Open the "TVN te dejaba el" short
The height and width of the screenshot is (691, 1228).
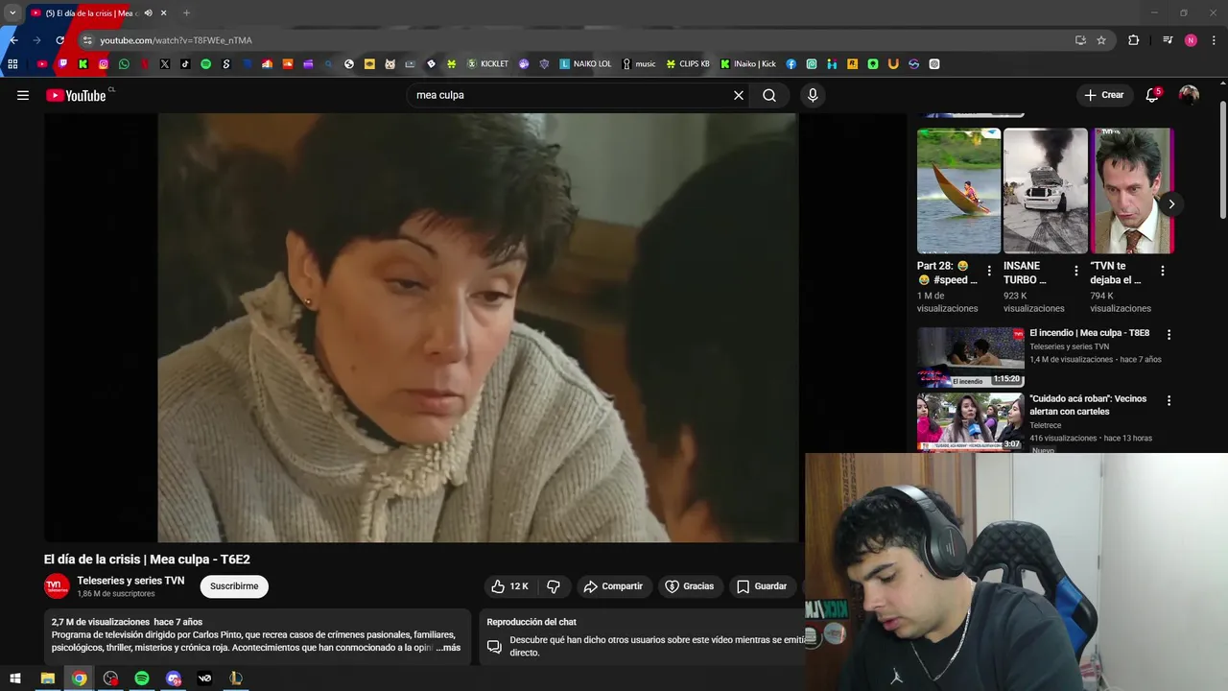[x=1132, y=190]
